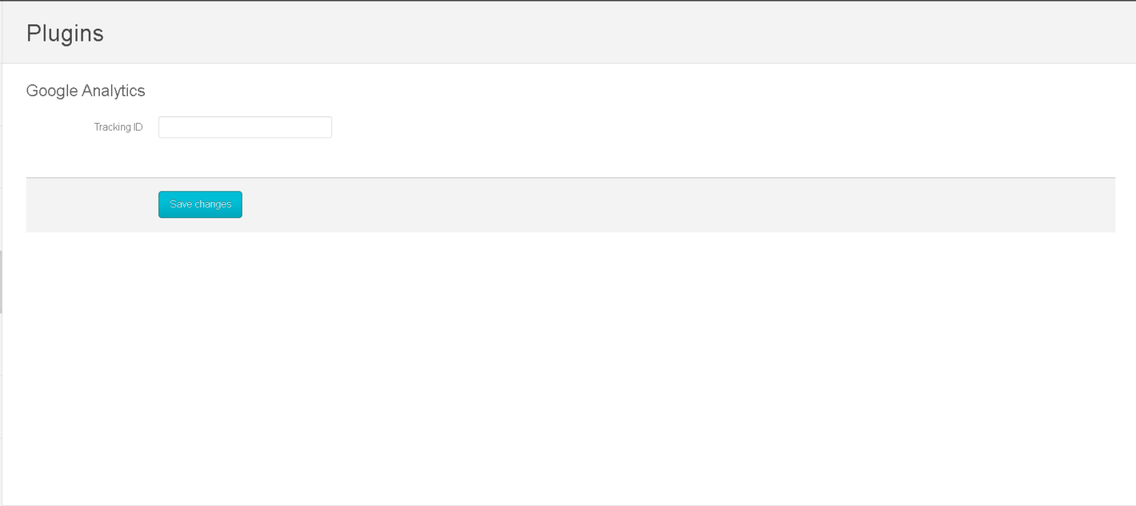The image size is (1136, 506).
Task: Click the word Plugins at the top
Action: click(x=64, y=33)
